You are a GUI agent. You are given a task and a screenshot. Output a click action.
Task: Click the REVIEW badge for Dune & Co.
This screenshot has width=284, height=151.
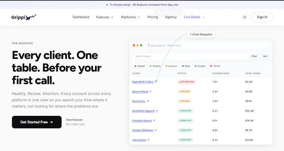pyautogui.click(x=185, y=101)
